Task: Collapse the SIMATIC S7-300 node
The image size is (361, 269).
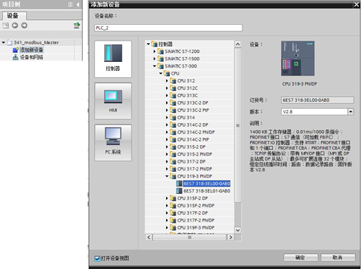Action: (x=155, y=66)
